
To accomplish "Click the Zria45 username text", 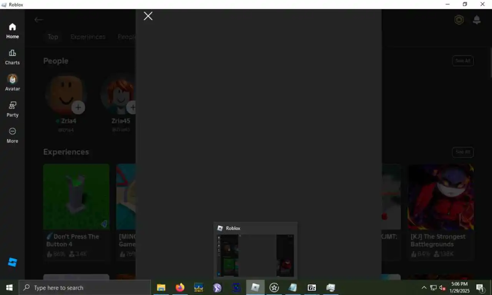I will click(121, 121).
